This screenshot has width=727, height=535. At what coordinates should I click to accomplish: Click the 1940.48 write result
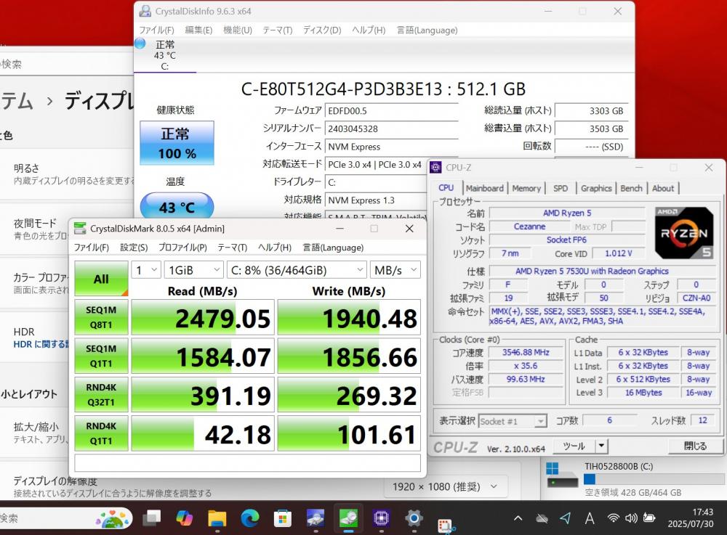click(349, 317)
